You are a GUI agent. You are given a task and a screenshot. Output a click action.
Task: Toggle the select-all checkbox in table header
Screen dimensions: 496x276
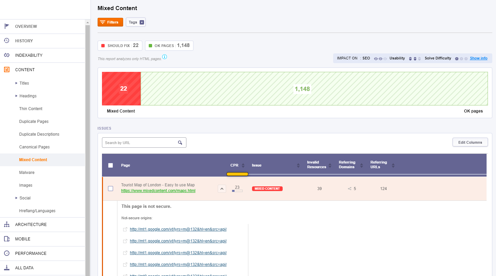pyautogui.click(x=110, y=165)
